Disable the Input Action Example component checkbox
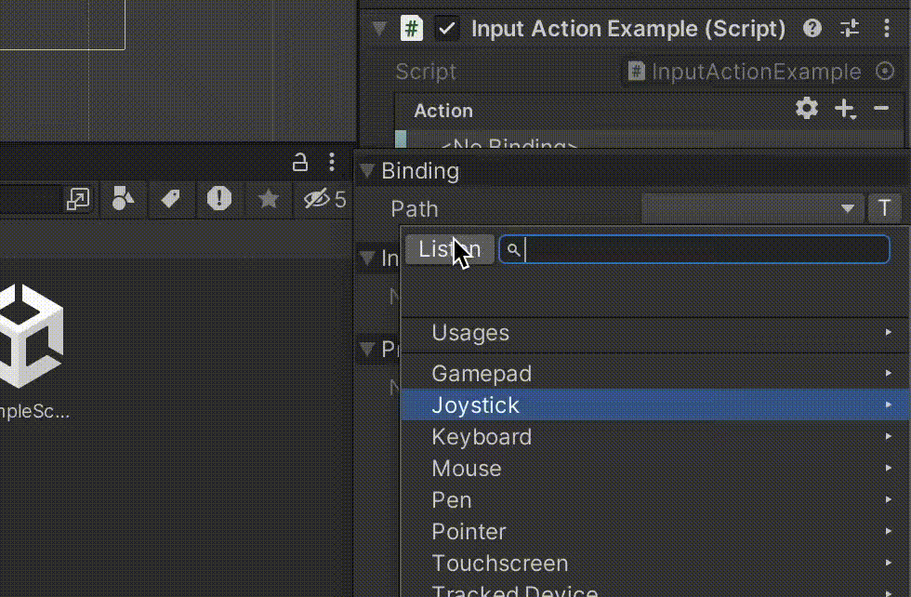Viewport: 911px width, 597px height. (447, 28)
